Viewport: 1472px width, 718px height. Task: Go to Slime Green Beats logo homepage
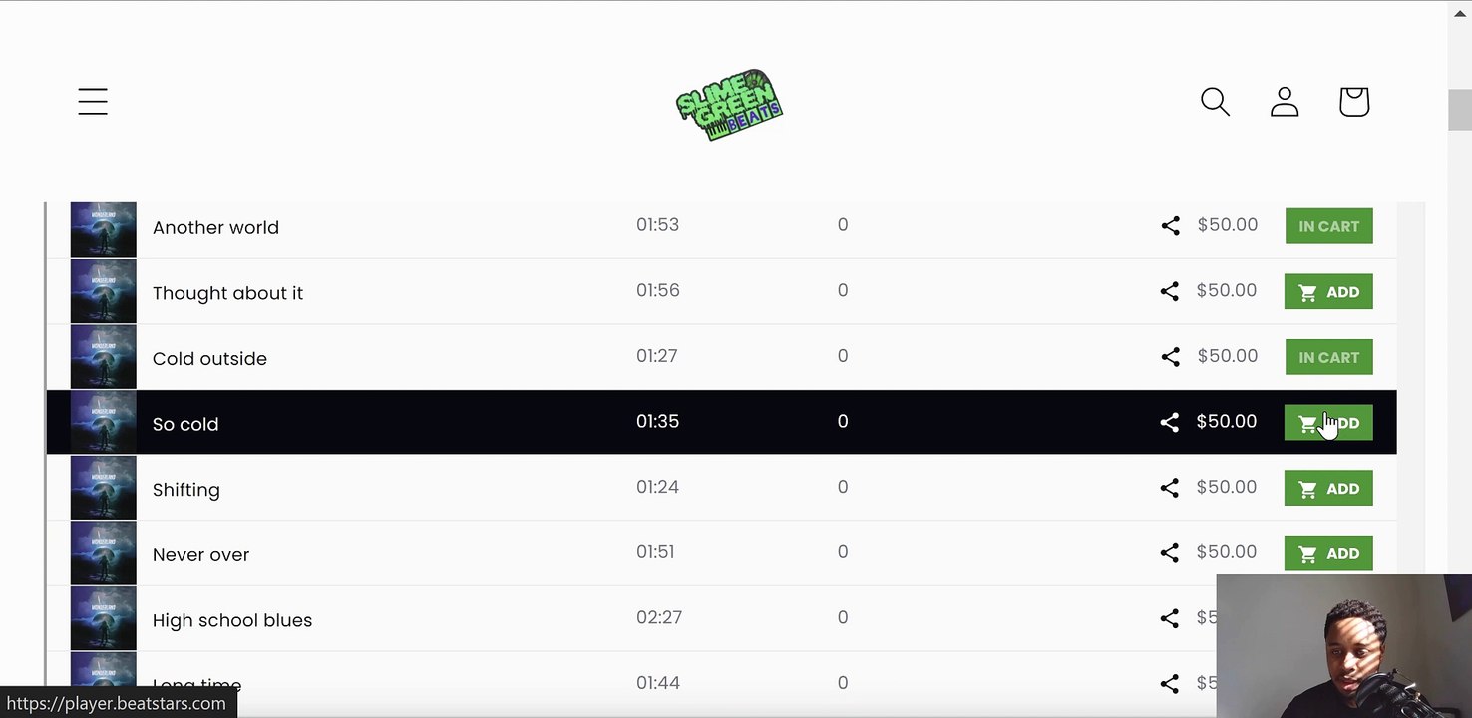tap(729, 105)
